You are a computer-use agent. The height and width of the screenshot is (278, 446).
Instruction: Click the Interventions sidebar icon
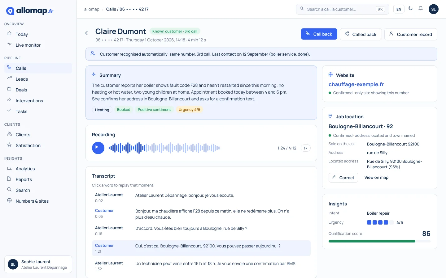[x=9, y=100]
